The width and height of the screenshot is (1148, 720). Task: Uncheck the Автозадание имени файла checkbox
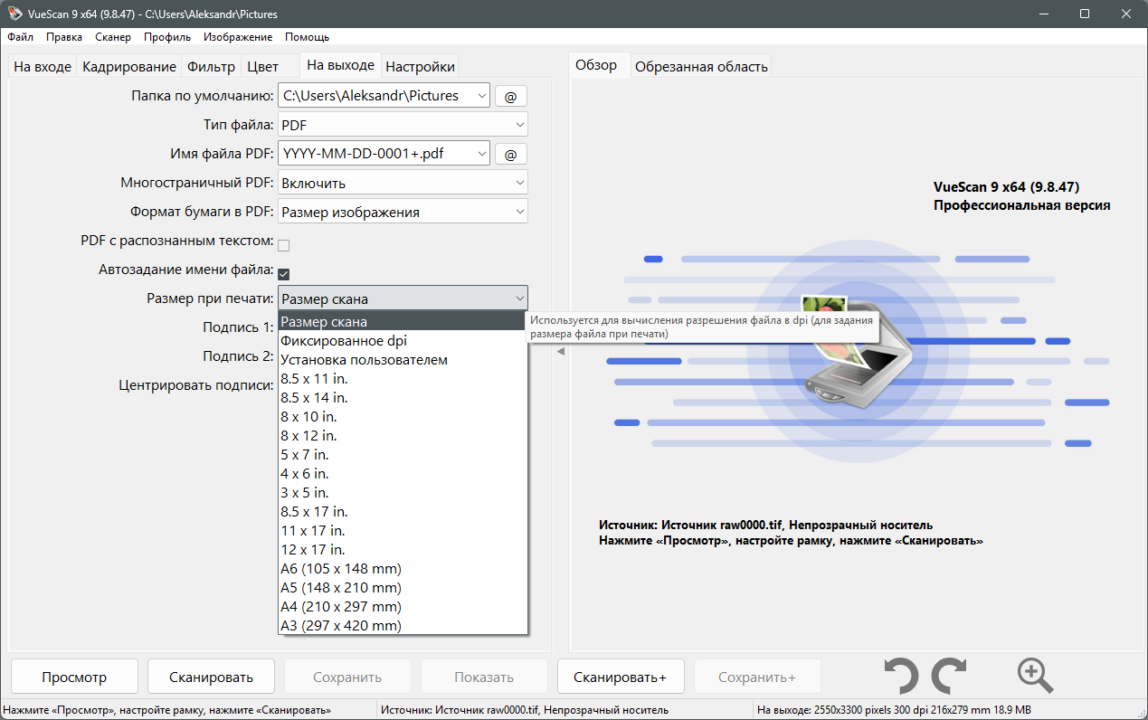pyautogui.click(x=283, y=273)
